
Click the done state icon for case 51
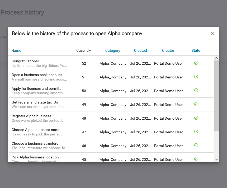tap(196, 77)
